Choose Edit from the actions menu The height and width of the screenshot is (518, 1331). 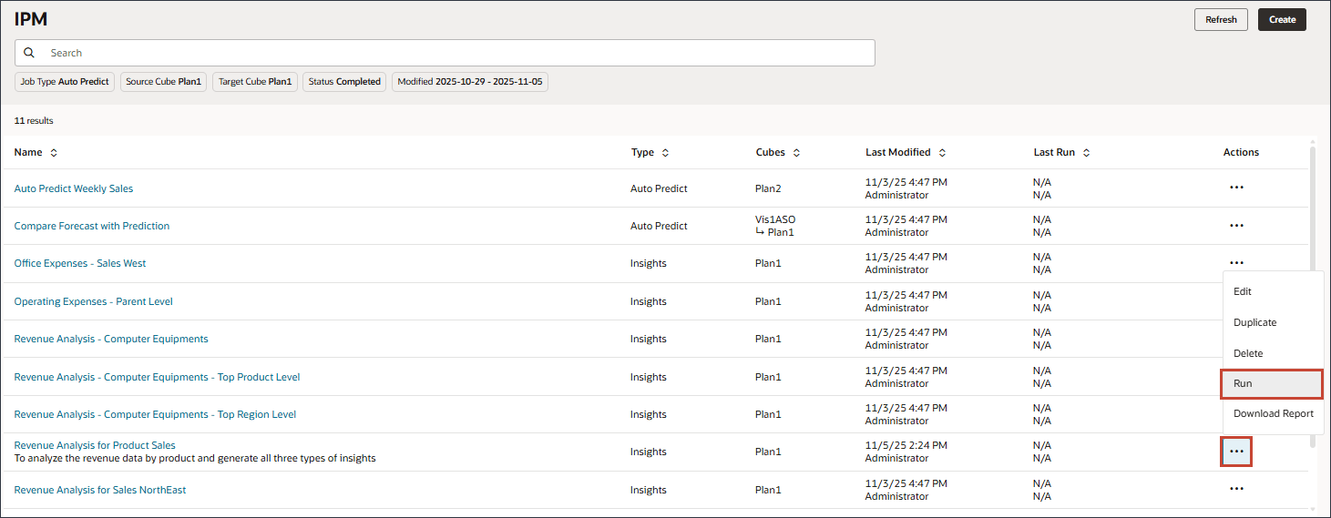point(1272,292)
